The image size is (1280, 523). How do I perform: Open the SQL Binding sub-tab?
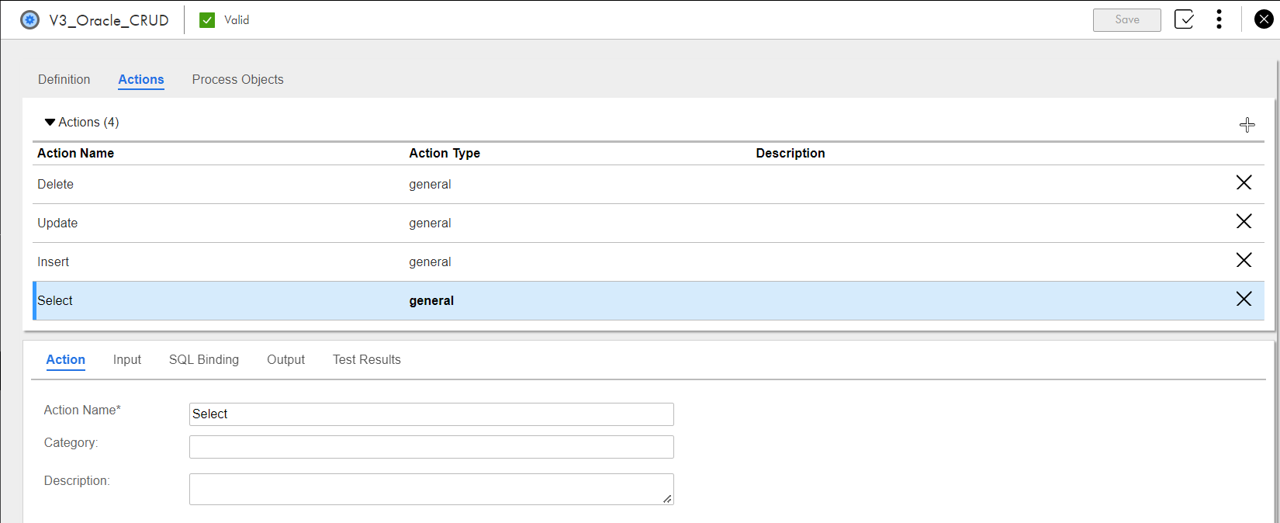point(204,359)
